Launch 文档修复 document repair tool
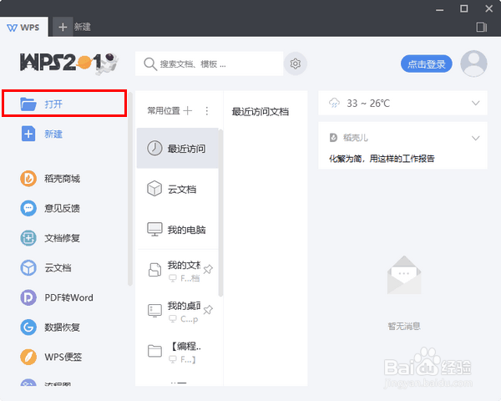Image resolution: width=501 pixels, height=401 pixels. pyautogui.click(x=50, y=238)
